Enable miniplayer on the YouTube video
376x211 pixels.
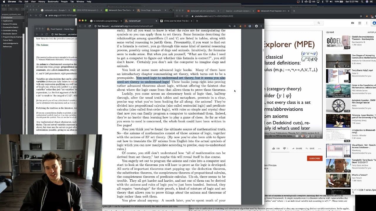coord(308,136)
